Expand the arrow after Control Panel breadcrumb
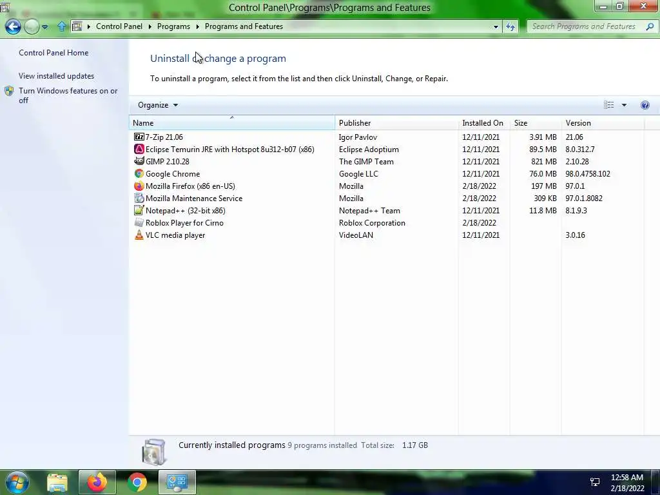The height and width of the screenshot is (495, 660). (x=150, y=26)
